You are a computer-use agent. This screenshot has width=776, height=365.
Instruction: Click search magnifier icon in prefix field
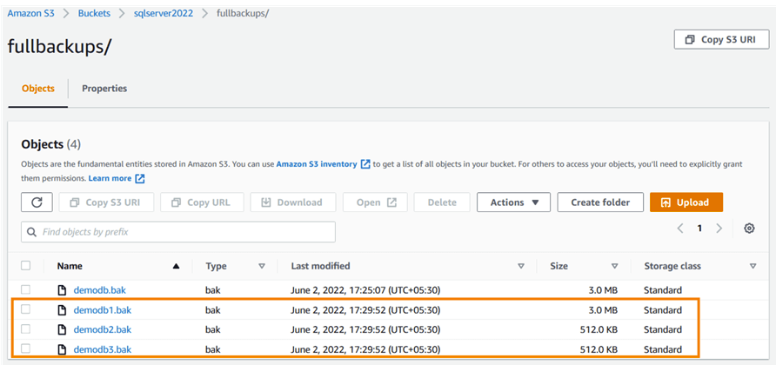click(31, 231)
